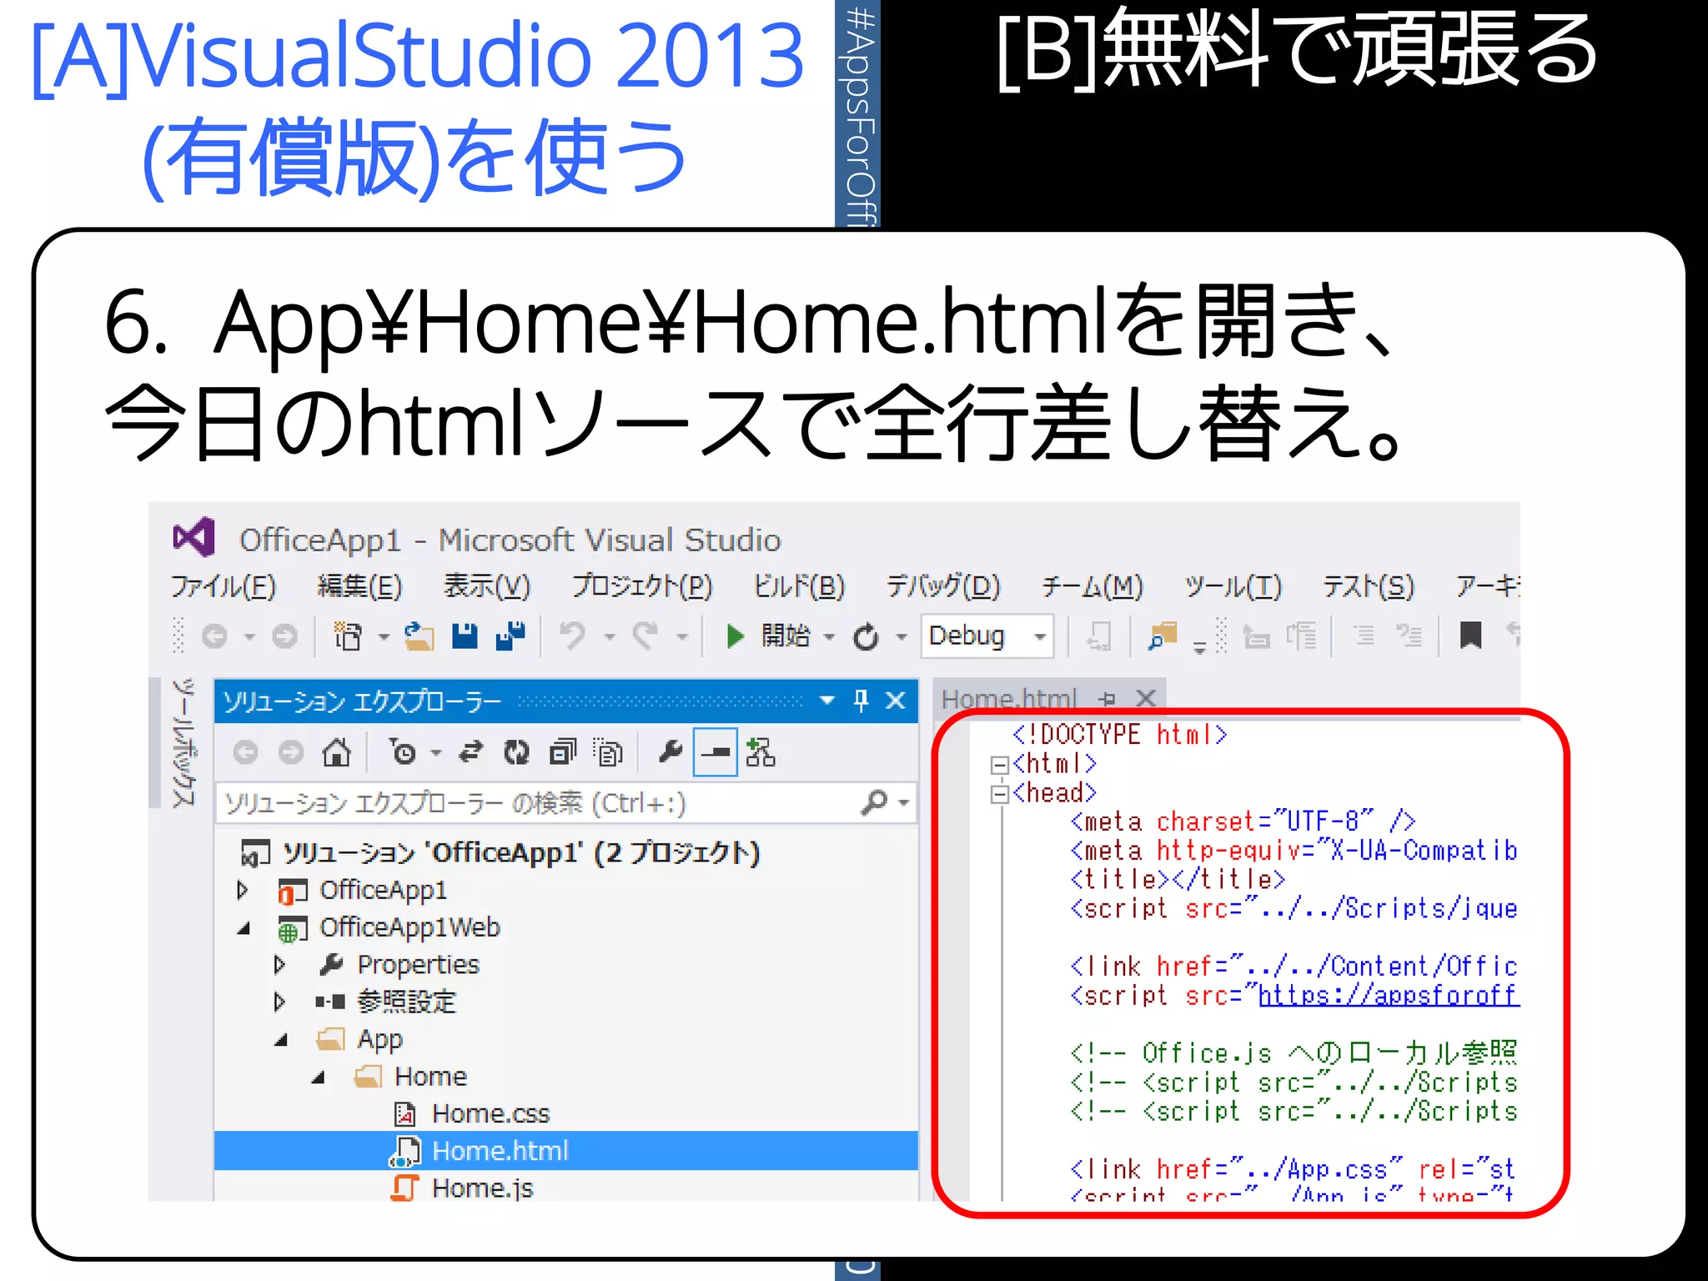Close the Home.html editor tab
The image size is (1708, 1281).
(x=1147, y=698)
